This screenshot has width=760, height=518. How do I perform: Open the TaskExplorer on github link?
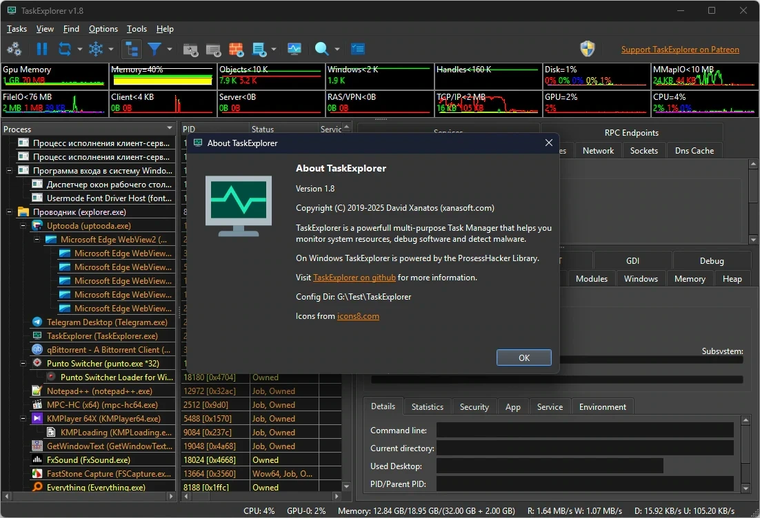[354, 278]
